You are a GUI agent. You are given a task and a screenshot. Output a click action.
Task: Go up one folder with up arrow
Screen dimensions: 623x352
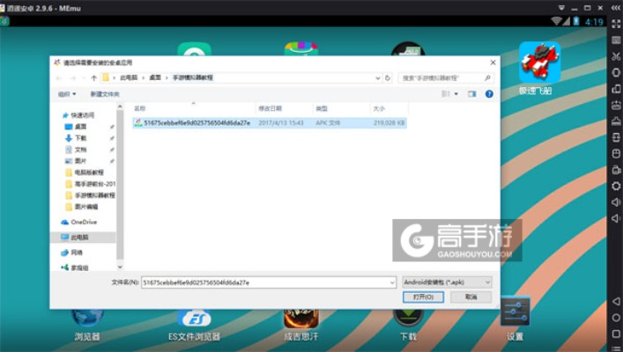tap(93, 77)
